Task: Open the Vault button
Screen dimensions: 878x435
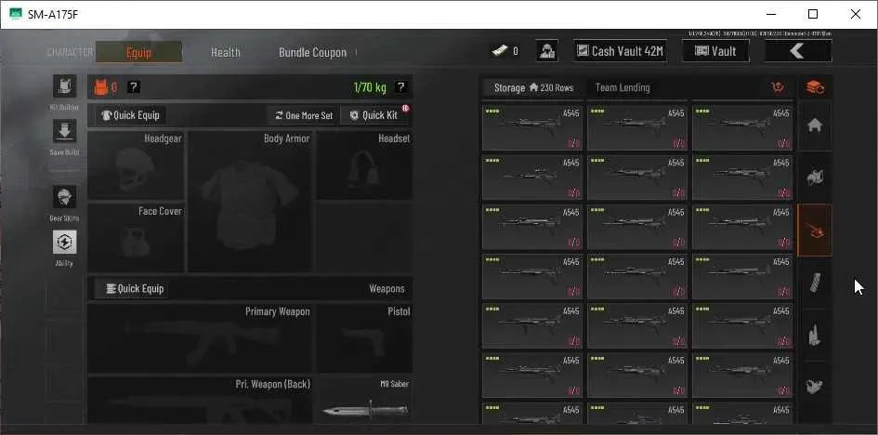Action: coord(715,51)
